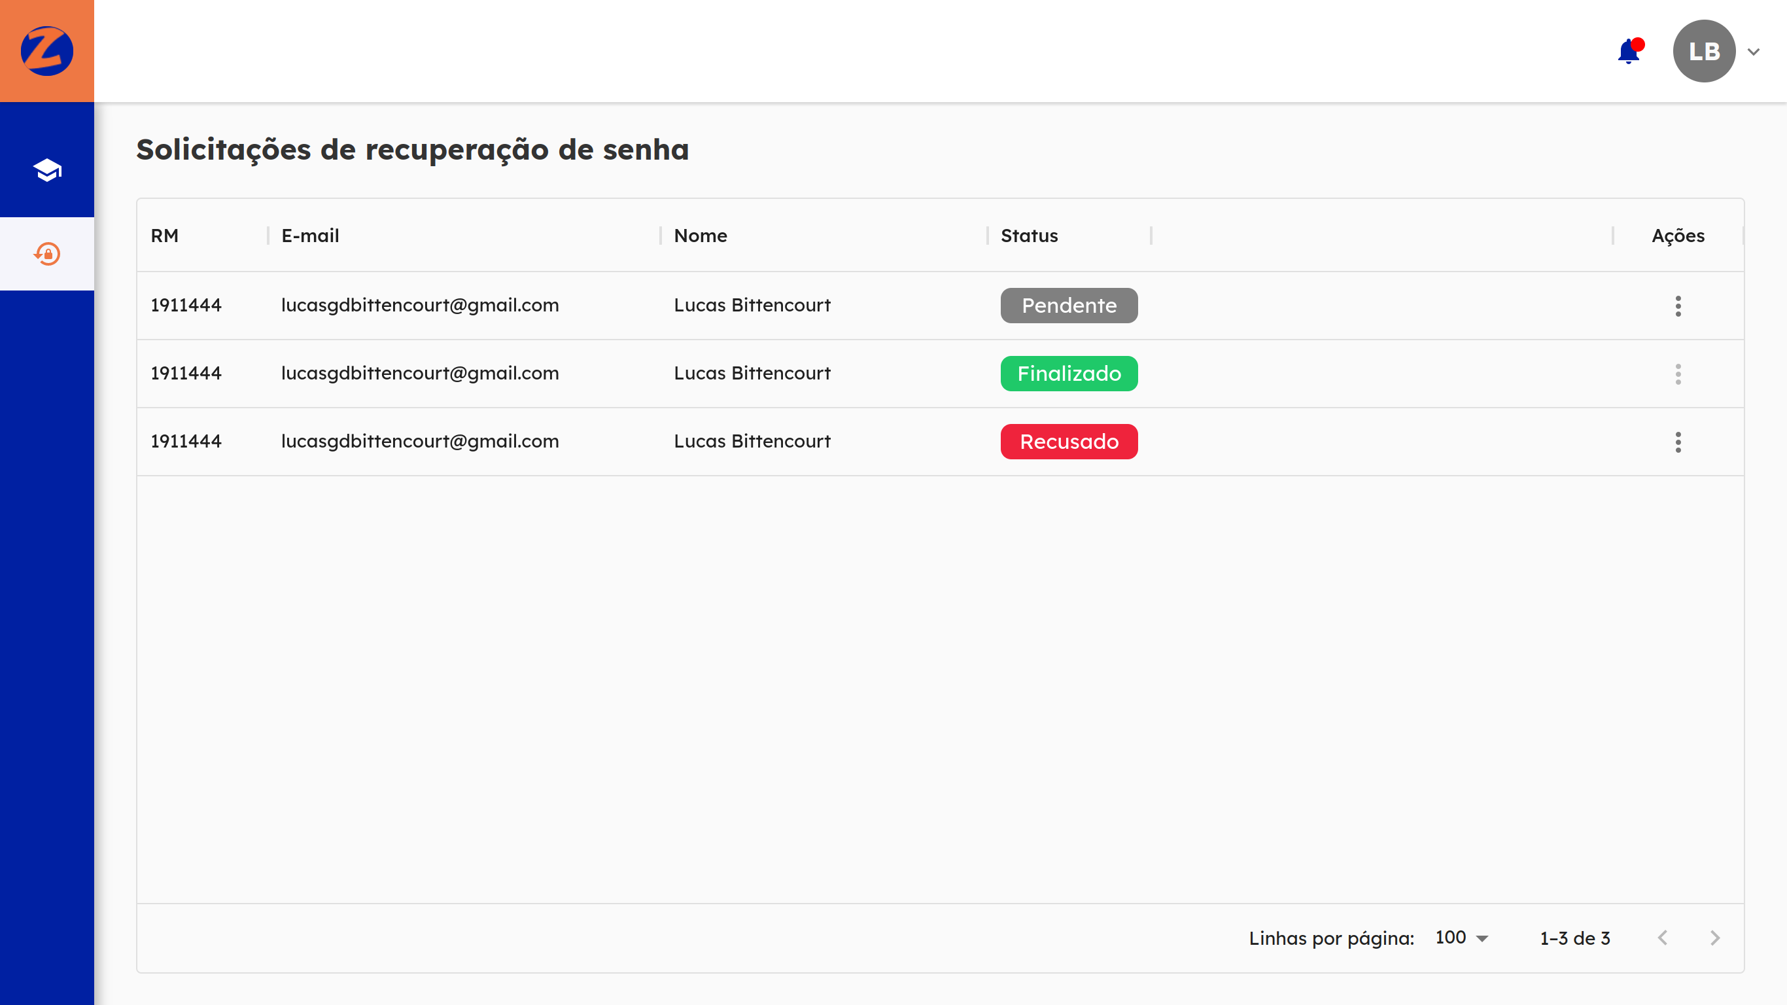Go to the next table page
Image resolution: width=1787 pixels, height=1005 pixels.
pyautogui.click(x=1714, y=938)
